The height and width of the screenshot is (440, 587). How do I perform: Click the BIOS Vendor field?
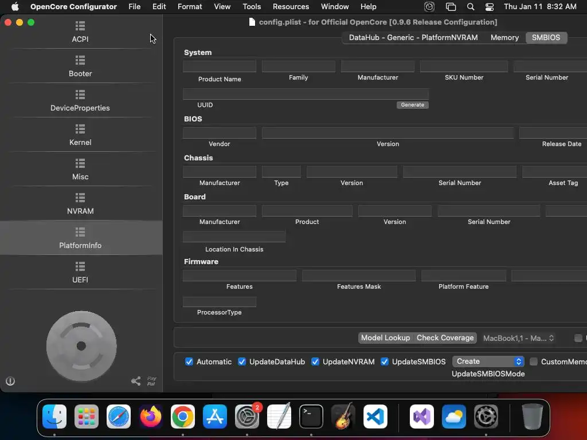pyautogui.click(x=220, y=133)
